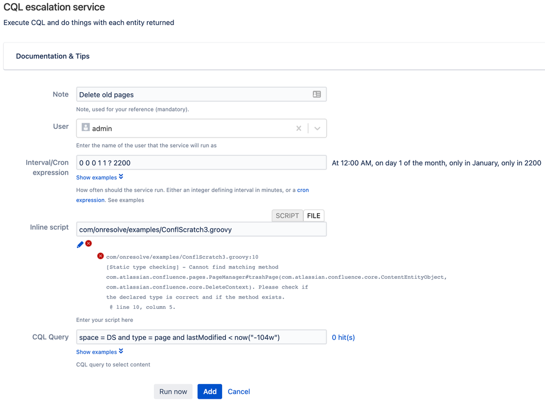
Task: Expand Show examples under CQL Query
Action: click(x=100, y=352)
